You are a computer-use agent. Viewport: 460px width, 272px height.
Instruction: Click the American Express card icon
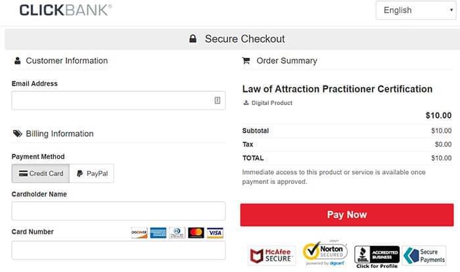tap(158, 233)
